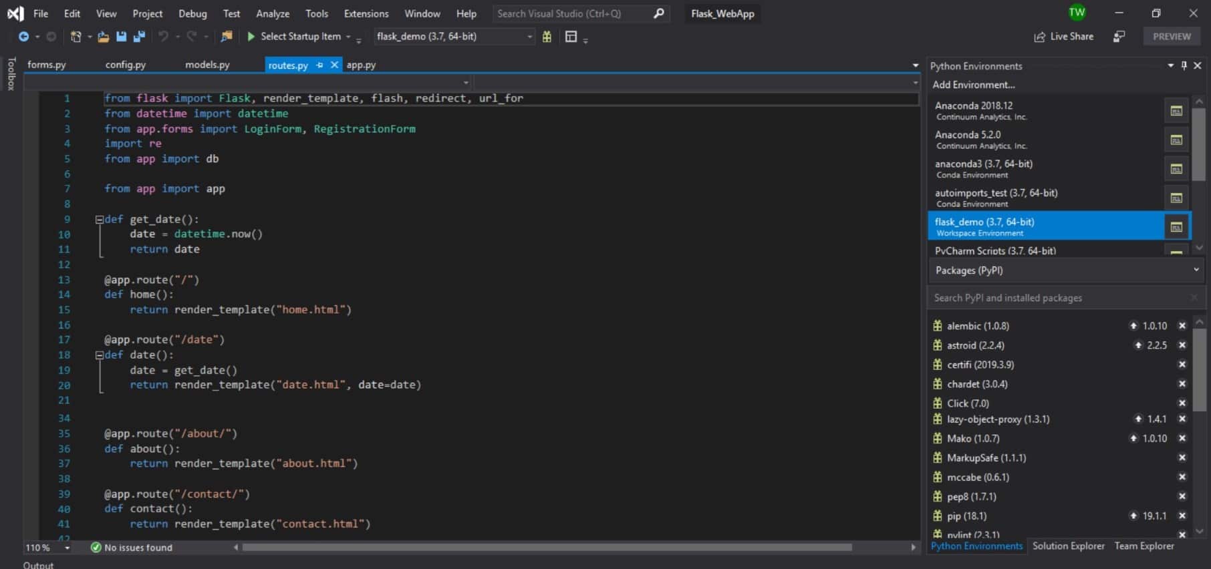Click the solution explorer folder view toolbar icon
This screenshot has width=1211, height=569.
point(227,37)
